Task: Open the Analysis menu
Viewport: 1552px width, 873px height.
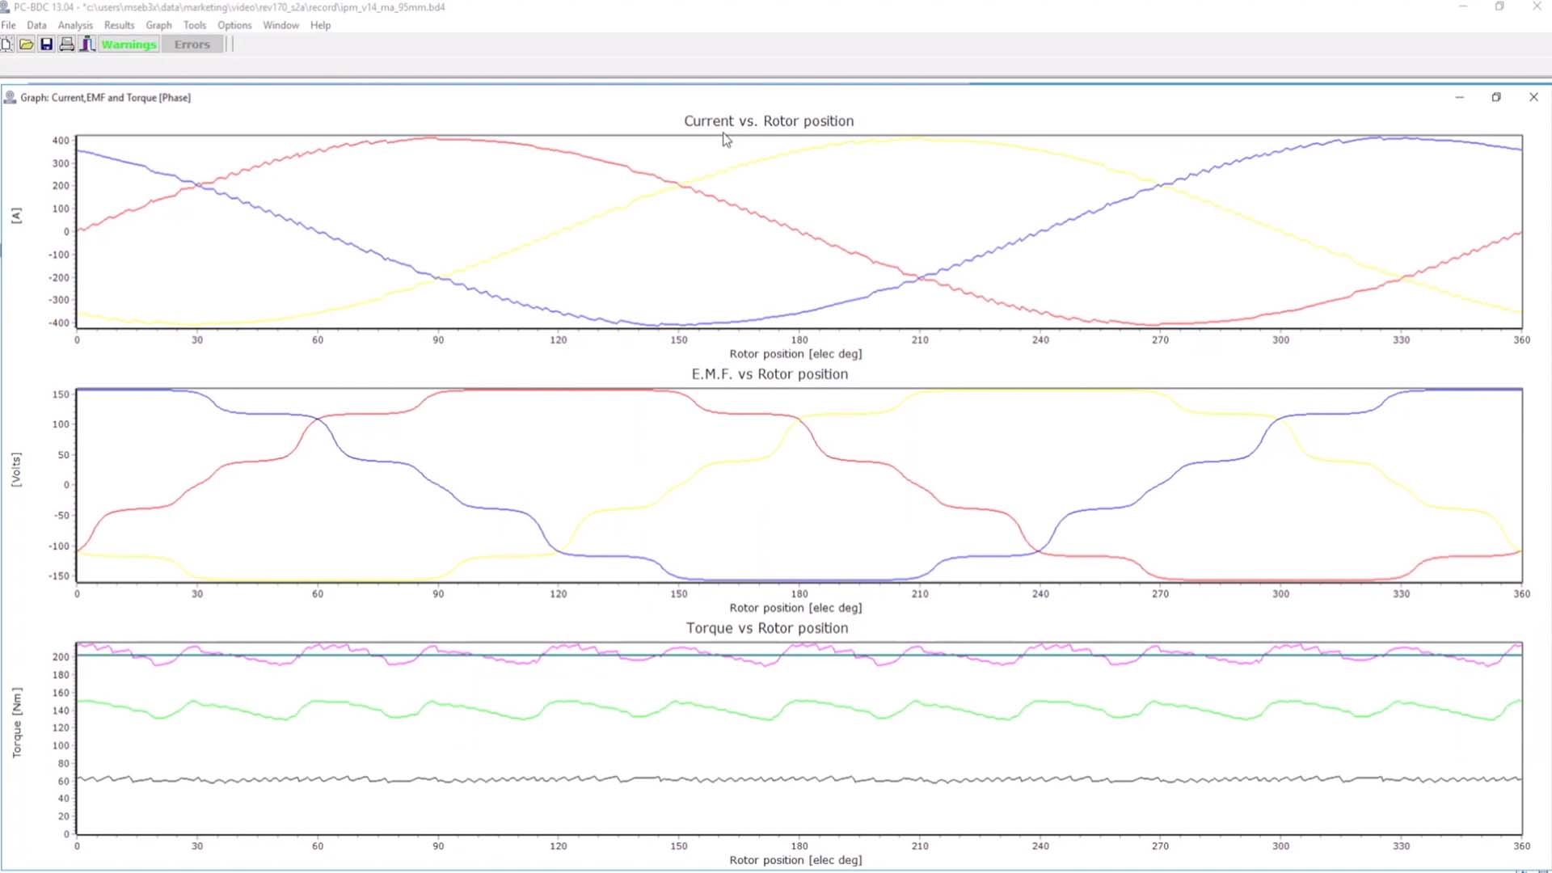Action: 75,25
